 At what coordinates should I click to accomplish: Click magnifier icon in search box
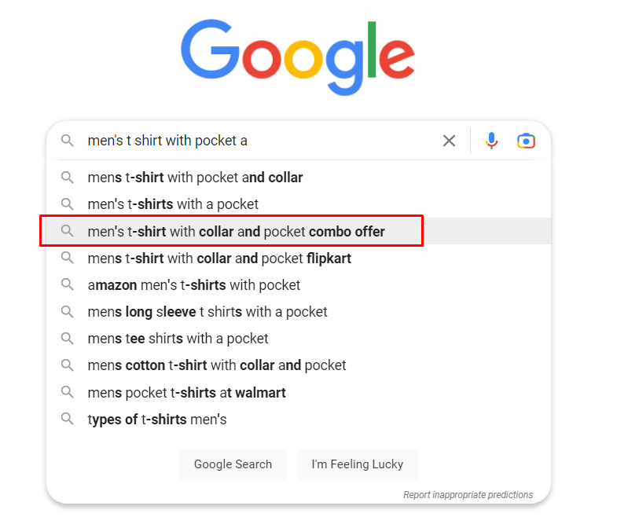pos(68,141)
